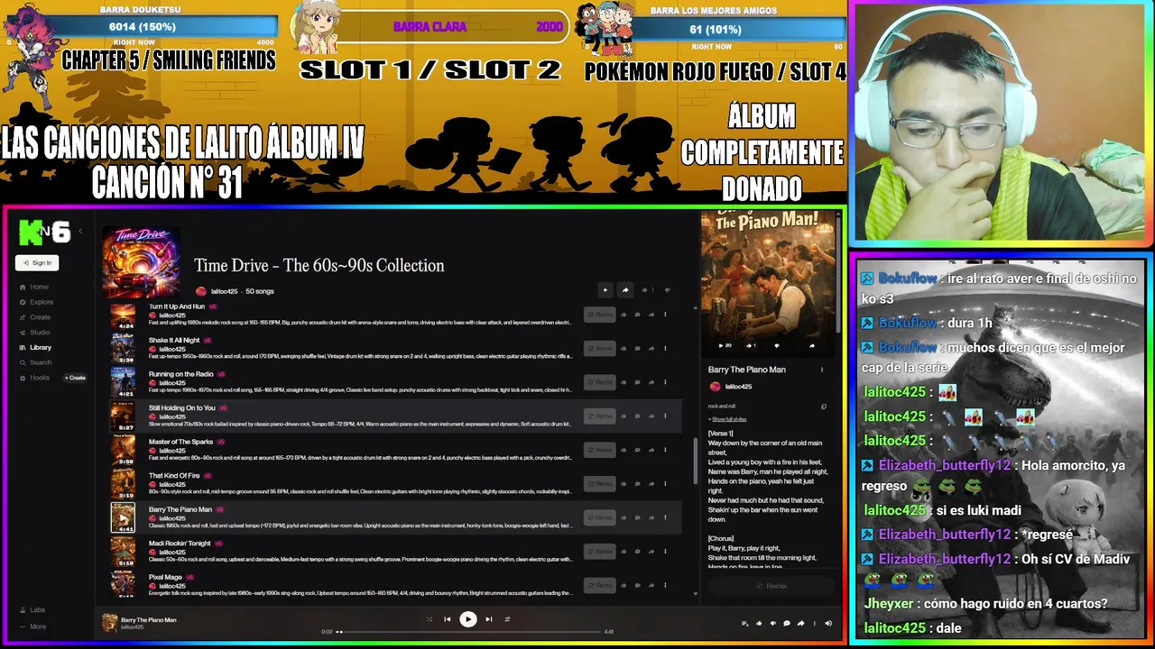
Task: Share from the Barry The Piano Man cover art
Action: [x=811, y=345]
